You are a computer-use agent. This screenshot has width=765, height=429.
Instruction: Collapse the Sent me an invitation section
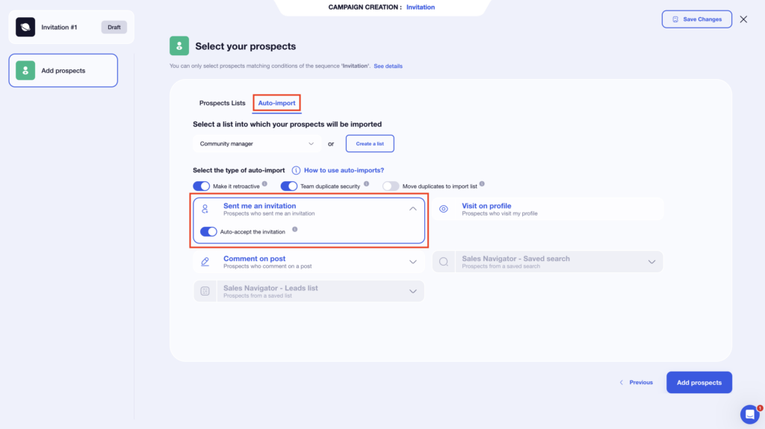[x=413, y=209]
